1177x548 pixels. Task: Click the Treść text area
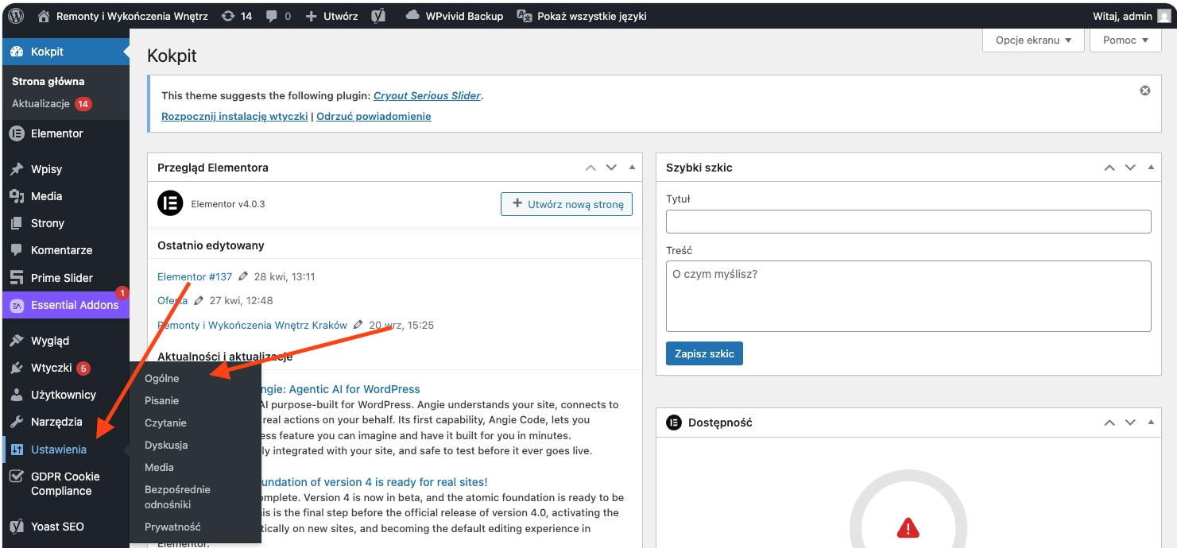point(908,296)
